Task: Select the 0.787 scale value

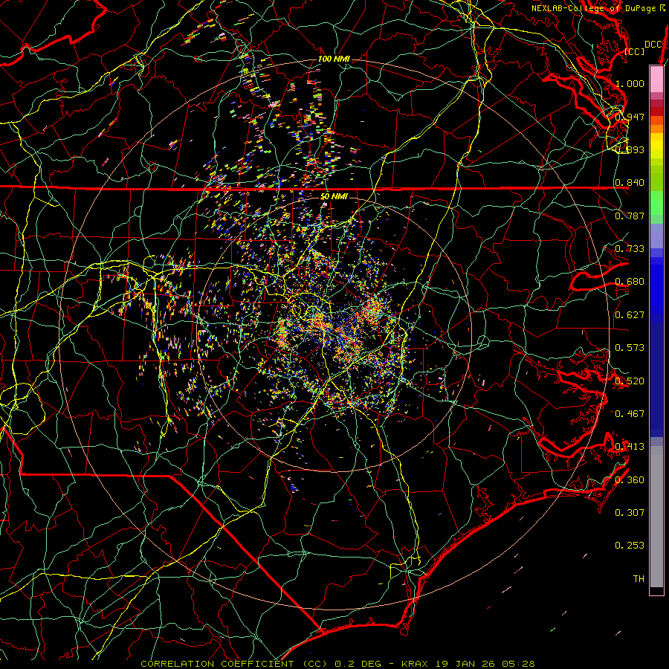Action: [630, 216]
